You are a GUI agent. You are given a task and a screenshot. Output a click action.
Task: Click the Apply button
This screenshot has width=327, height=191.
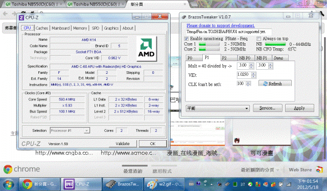299,108
